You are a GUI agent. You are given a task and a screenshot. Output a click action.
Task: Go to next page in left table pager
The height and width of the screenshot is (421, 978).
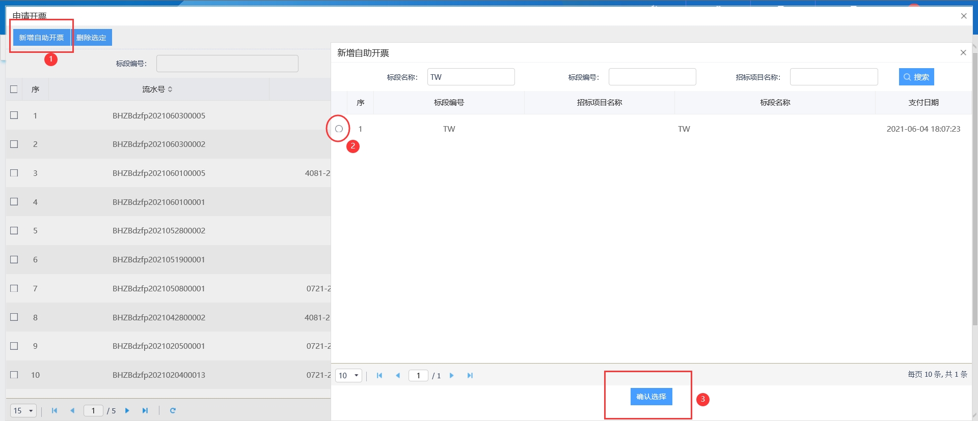tap(127, 411)
